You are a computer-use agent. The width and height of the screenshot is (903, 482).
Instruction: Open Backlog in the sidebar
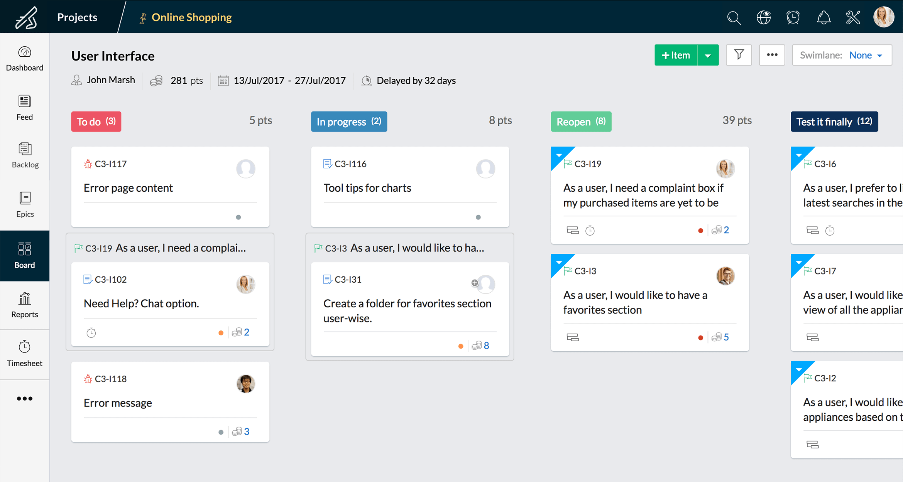click(x=25, y=156)
